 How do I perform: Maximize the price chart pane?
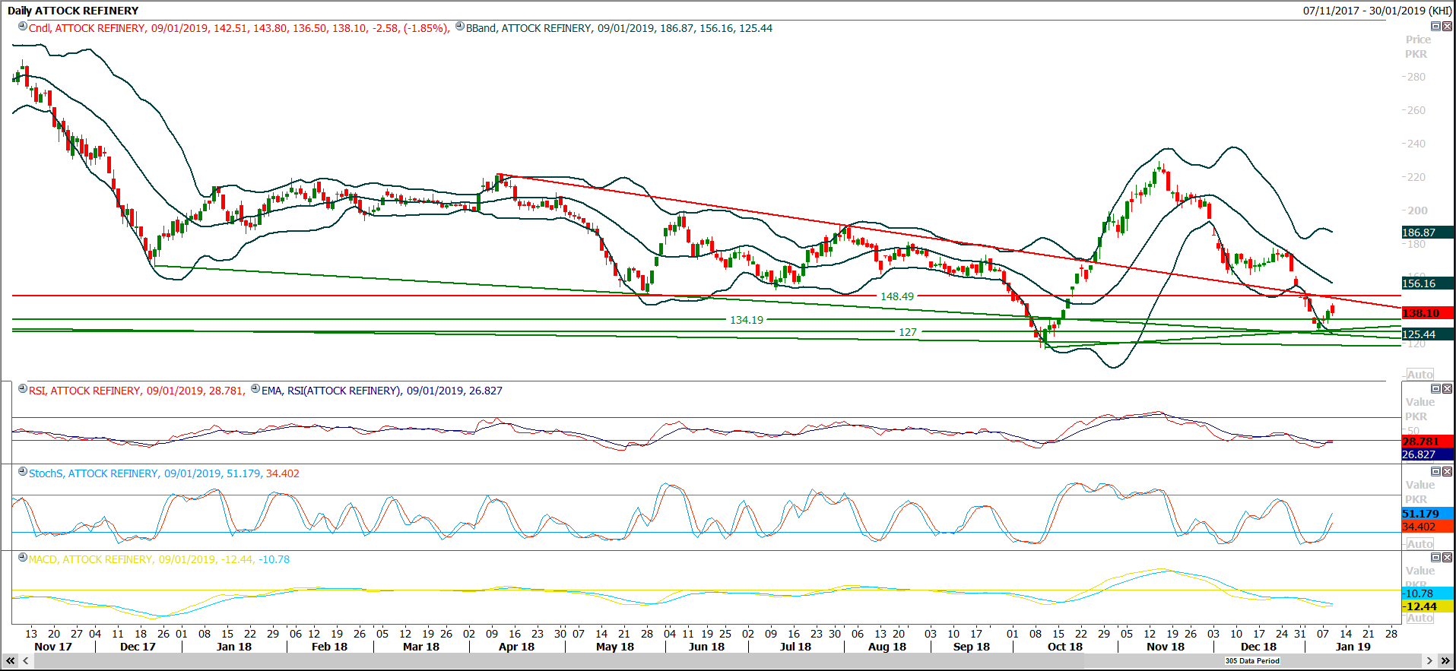pyautogui.click(x=1435, y=26)
